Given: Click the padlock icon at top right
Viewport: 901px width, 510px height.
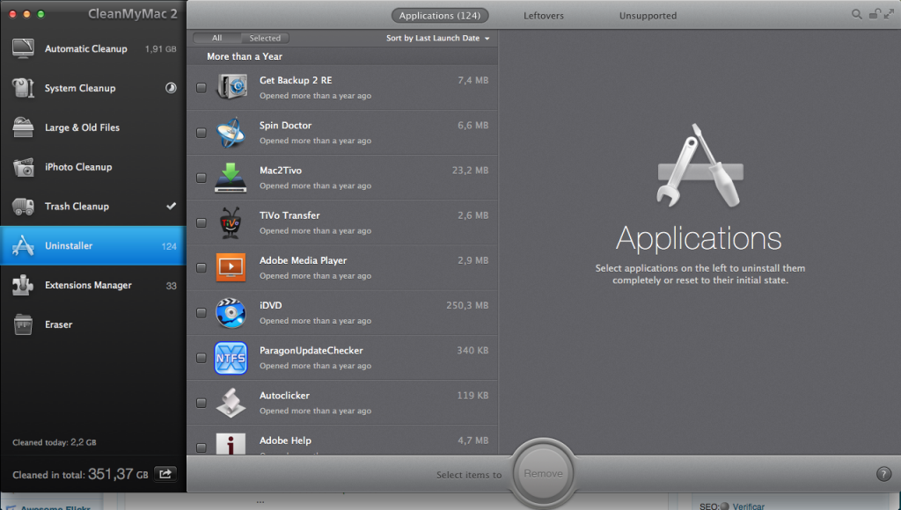Looking at the screenshot, I should [x=874, y=14].
